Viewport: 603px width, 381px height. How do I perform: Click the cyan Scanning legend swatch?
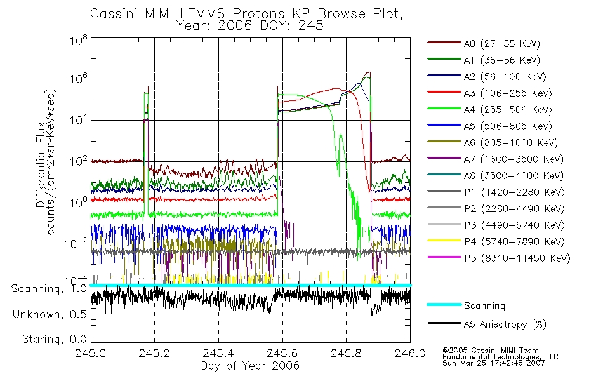pos(444,304)
